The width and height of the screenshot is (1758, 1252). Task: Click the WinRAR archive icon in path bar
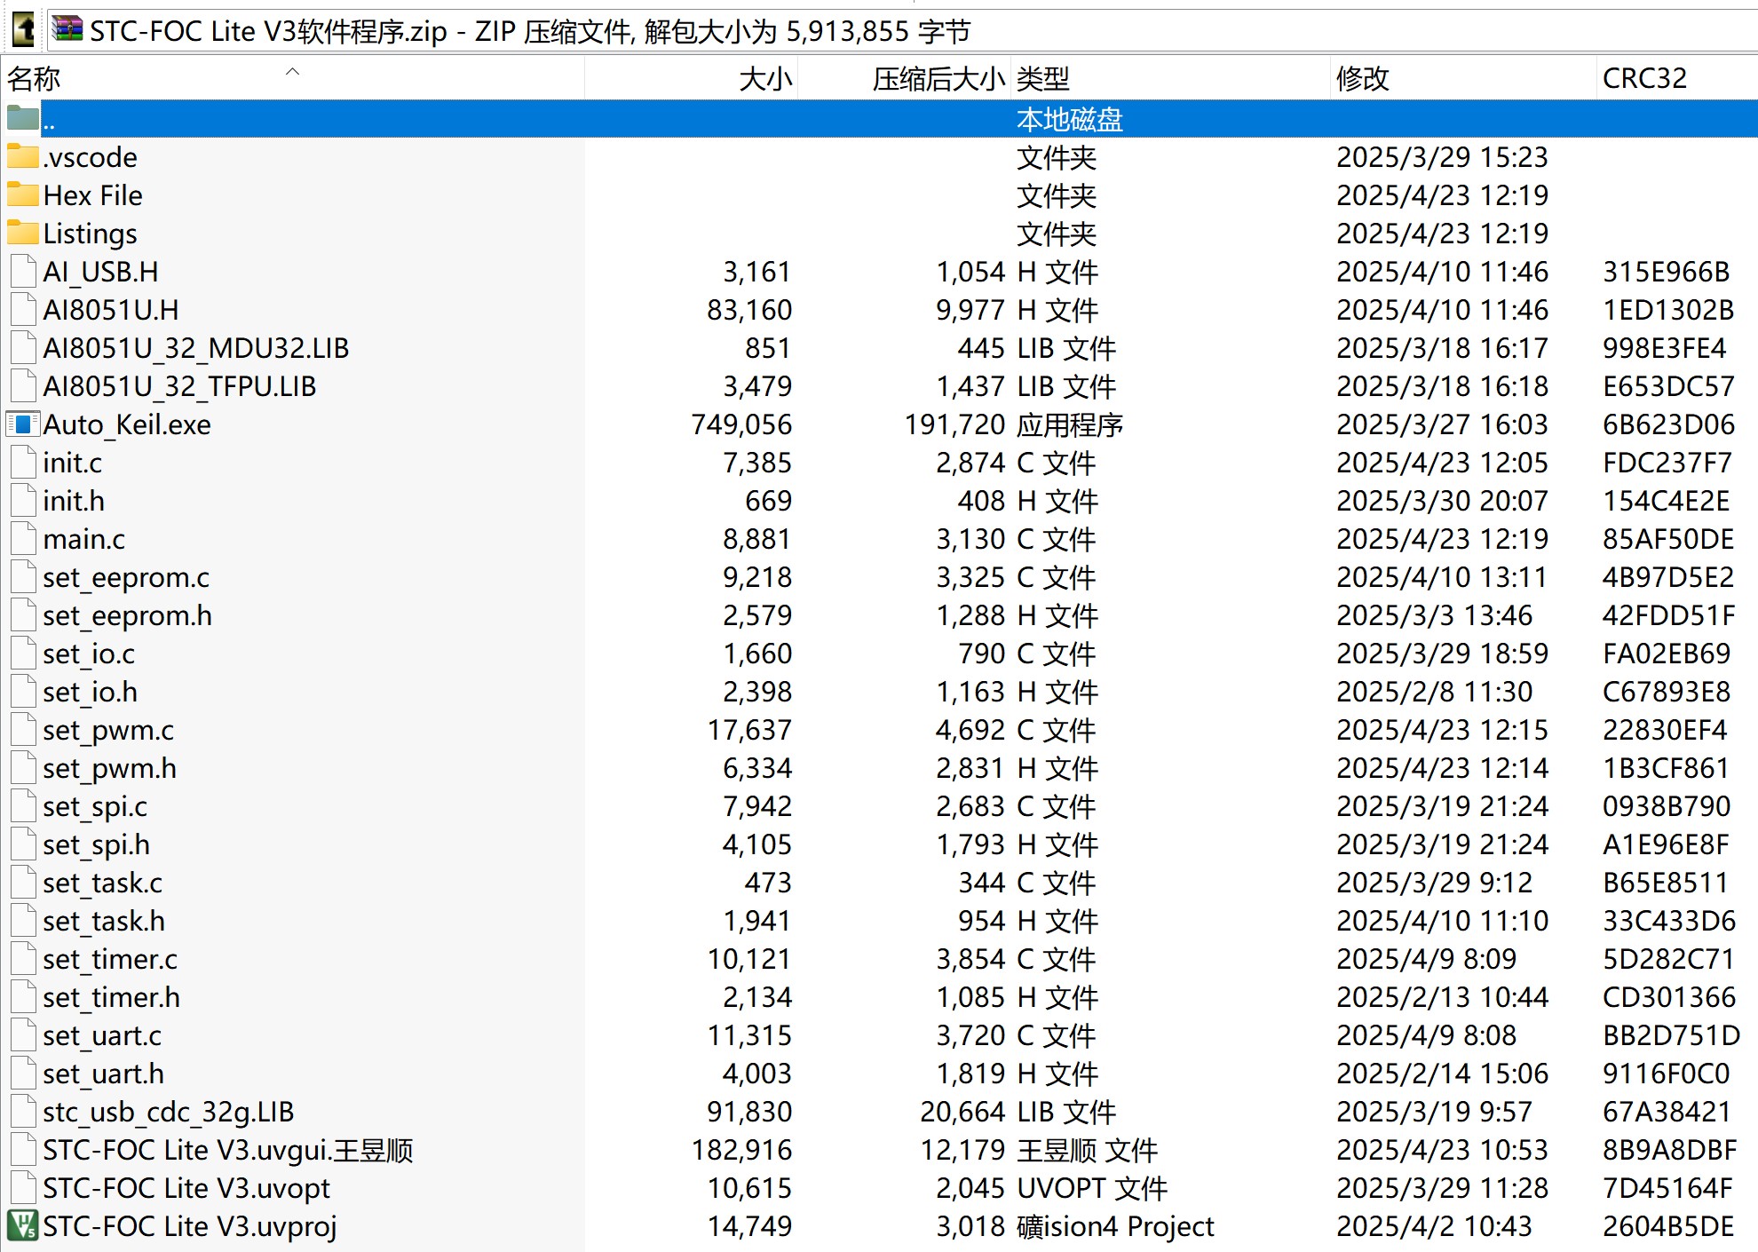[67, 29]
